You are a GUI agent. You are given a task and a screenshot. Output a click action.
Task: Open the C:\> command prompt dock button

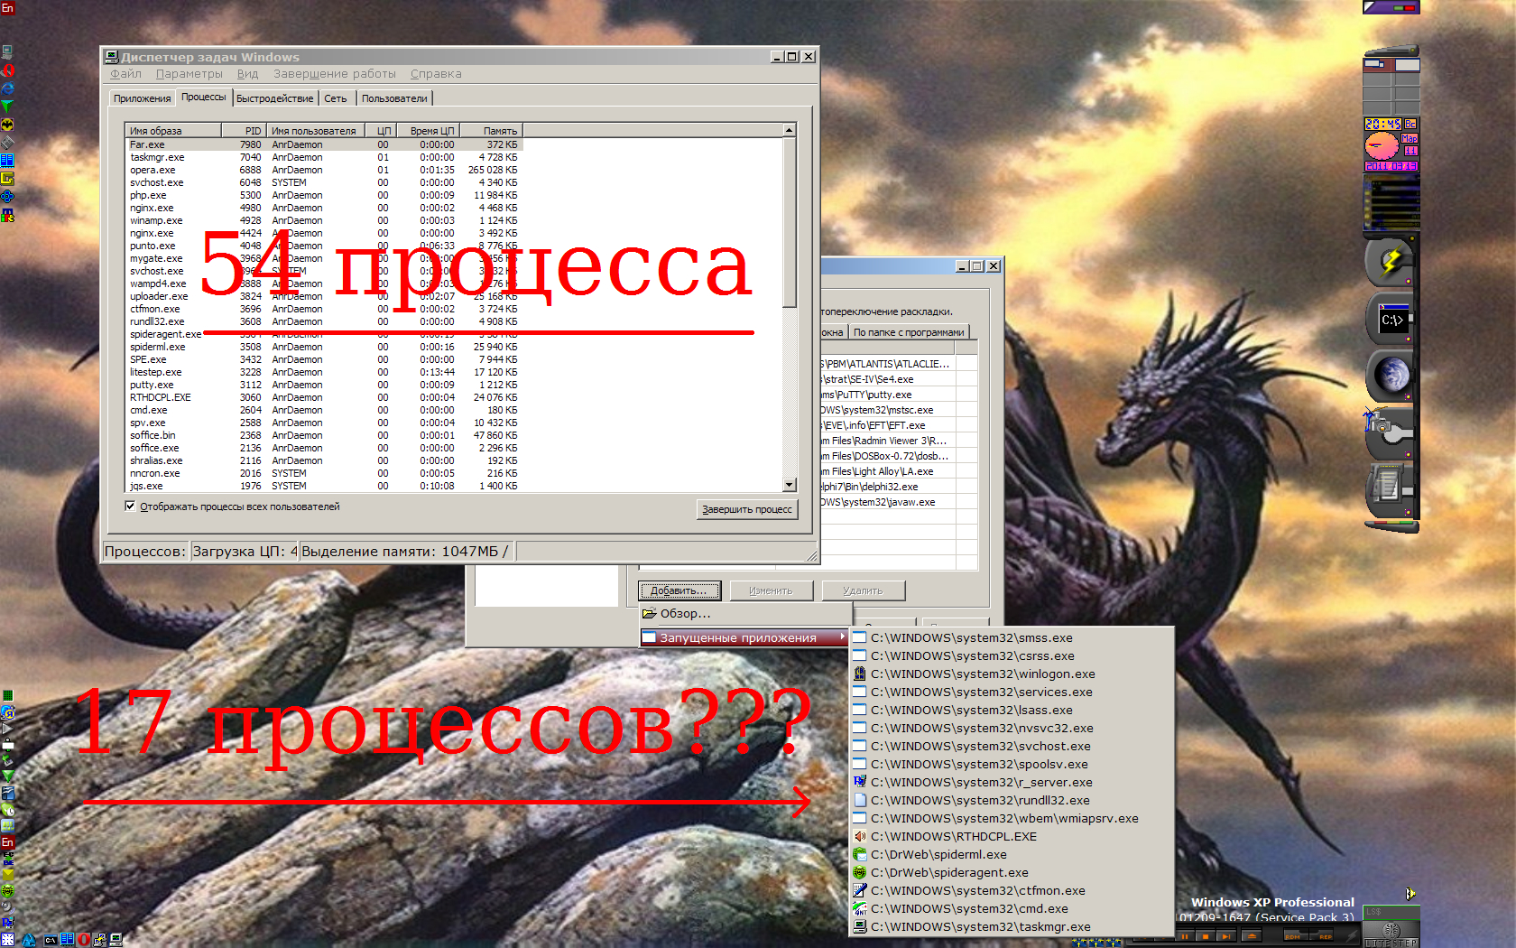[1391, 320]
